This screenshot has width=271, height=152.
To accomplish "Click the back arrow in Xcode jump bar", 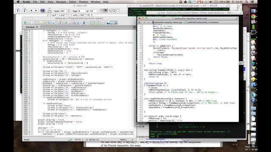I will coord(144,22).
